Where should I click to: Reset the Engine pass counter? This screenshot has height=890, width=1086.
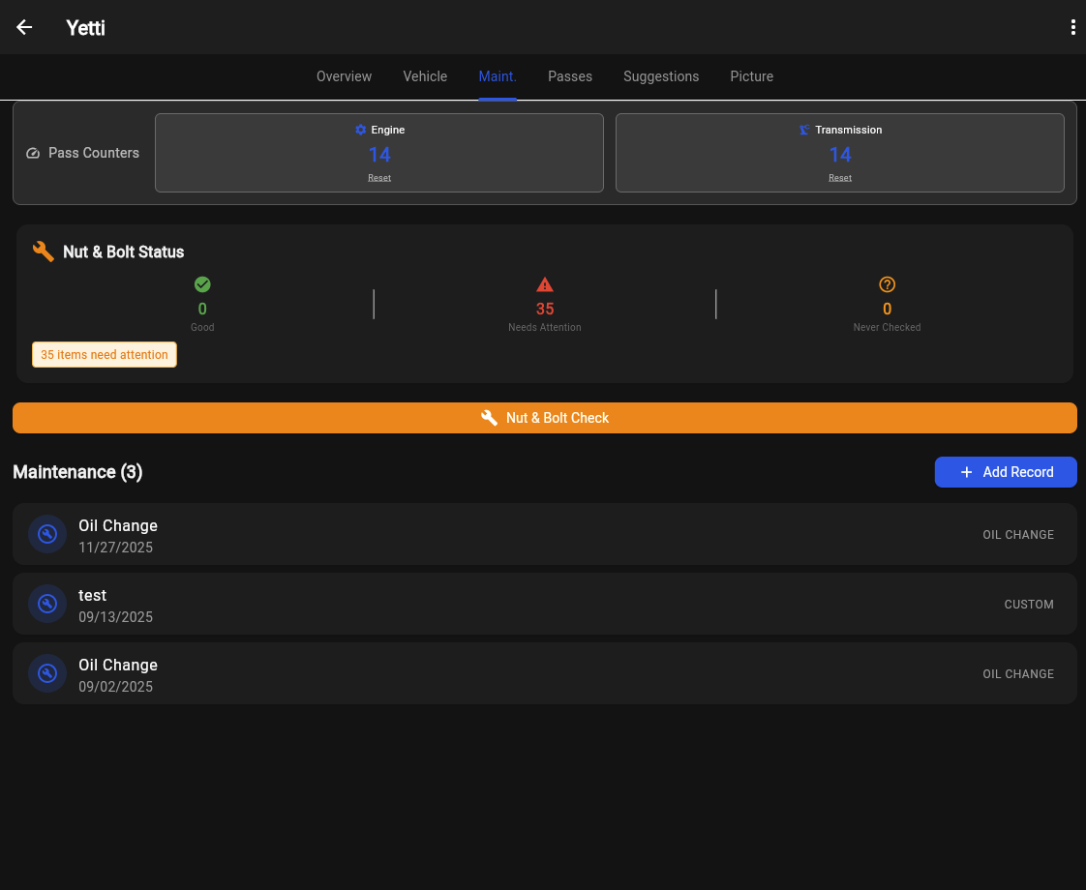point(379,178)
